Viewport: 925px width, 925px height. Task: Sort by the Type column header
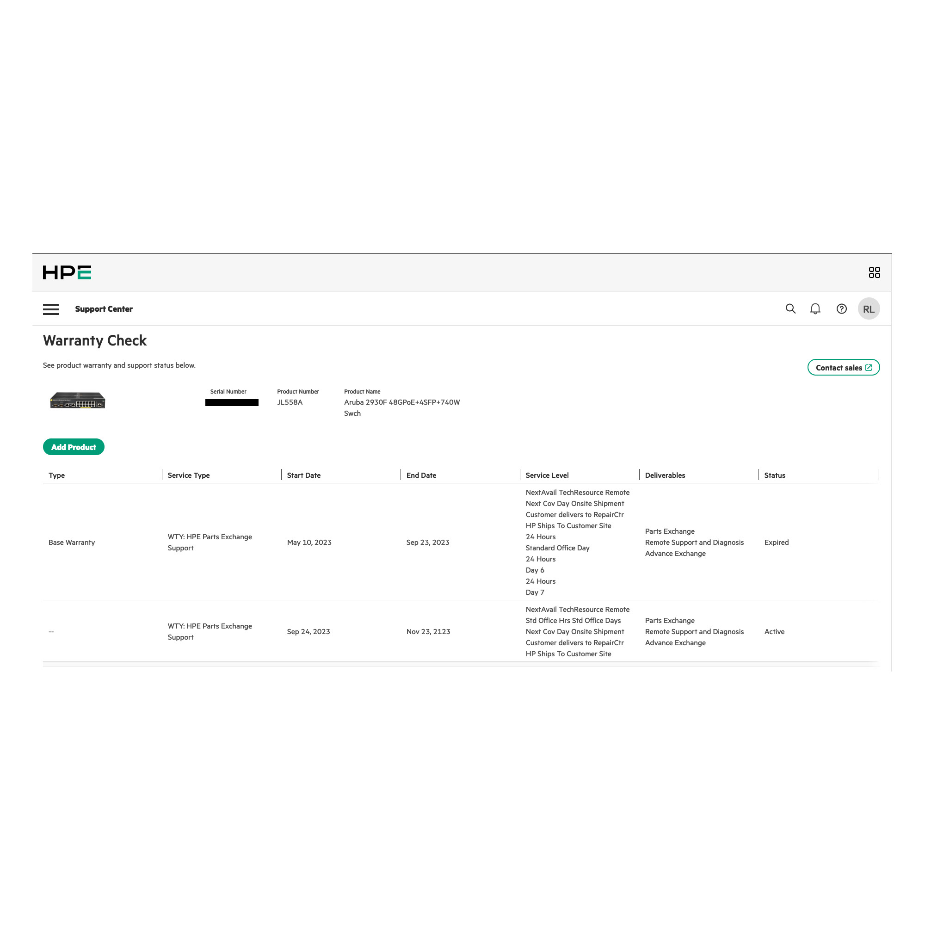[x=56, y=475]
